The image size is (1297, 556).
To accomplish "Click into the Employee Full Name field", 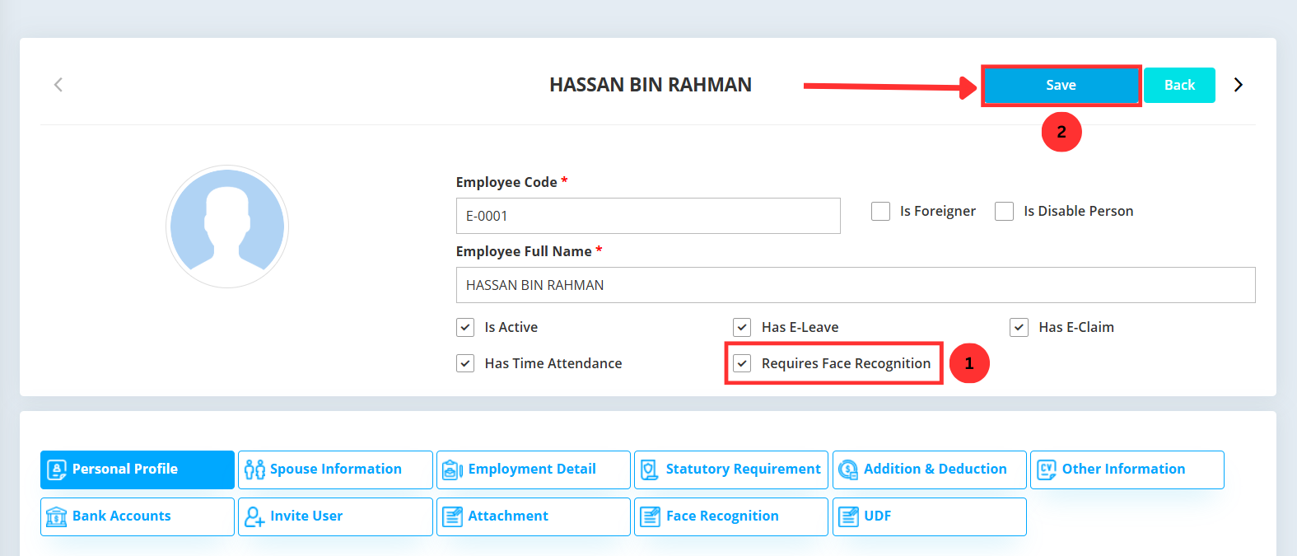I will click(856, 285).
